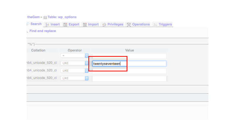Open the LIKE operator dropdown beside twentyseventeen
The height and width of the screenshot is (135, 235).
(74, 63)
